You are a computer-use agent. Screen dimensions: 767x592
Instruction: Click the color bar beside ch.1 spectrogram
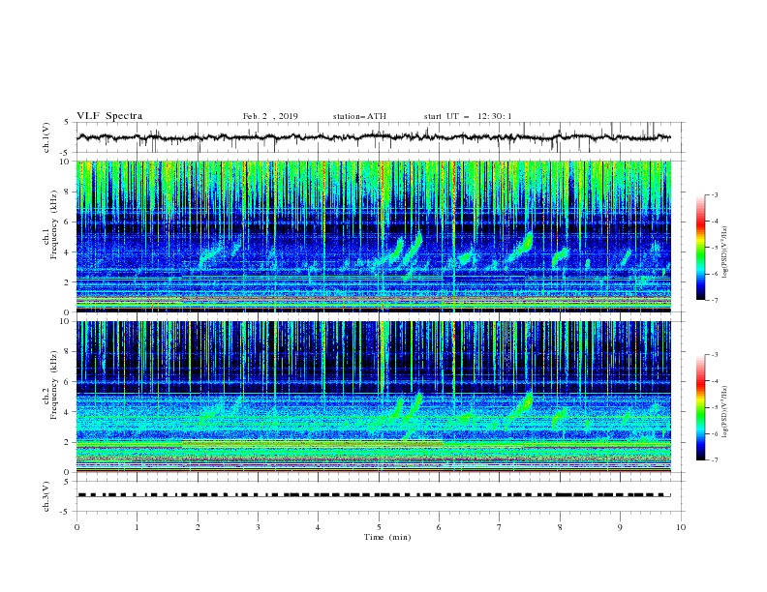tap(700, 248)
